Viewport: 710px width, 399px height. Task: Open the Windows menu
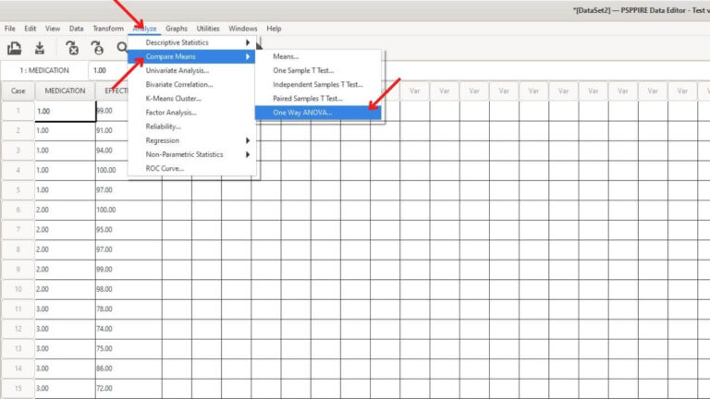243,29
